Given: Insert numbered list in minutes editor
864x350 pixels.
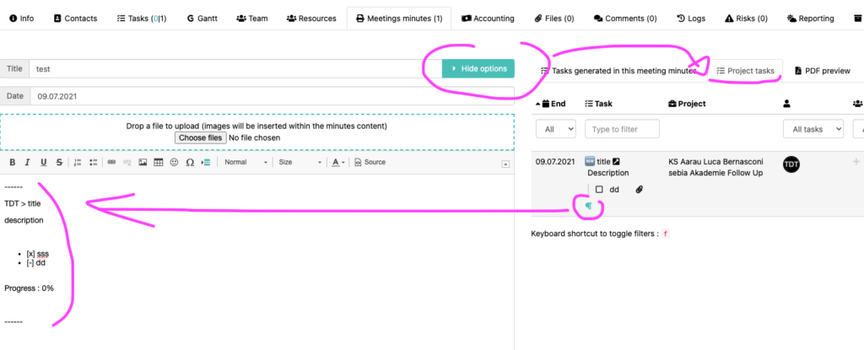Looking at the screenshot, I should click(78, 162).
